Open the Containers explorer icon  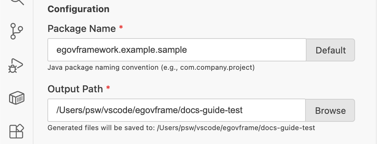tap(16, 99)
